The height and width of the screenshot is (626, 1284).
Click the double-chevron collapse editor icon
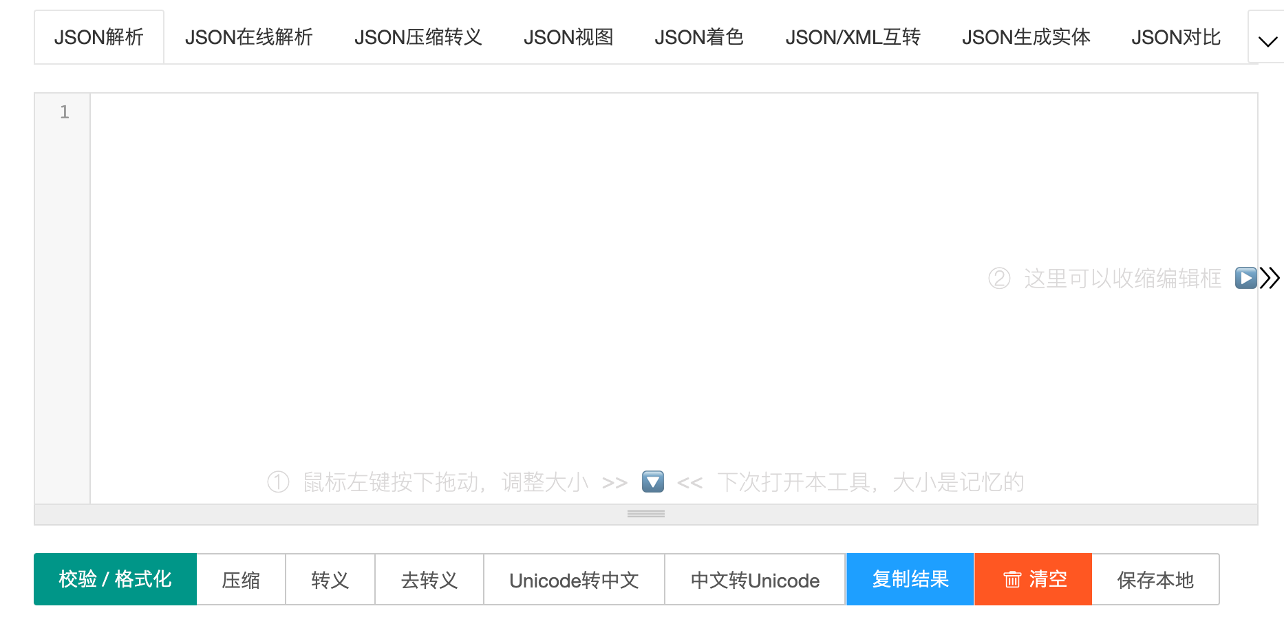1270,278
